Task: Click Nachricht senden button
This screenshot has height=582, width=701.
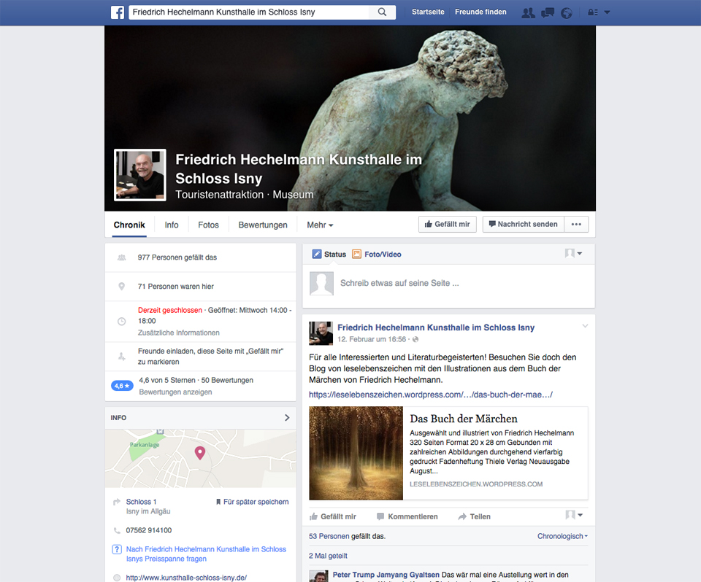Action: (x=523, y=224)
